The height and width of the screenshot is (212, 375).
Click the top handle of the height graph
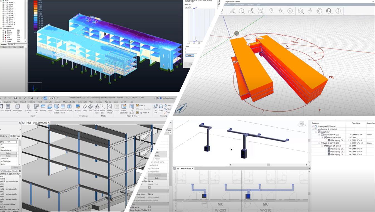click(194, 9)
